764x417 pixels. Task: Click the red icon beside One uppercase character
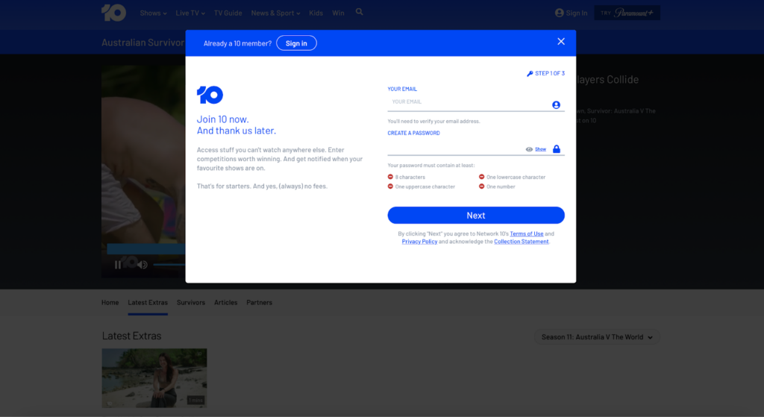pyautogui.click(x=390, y=186)
